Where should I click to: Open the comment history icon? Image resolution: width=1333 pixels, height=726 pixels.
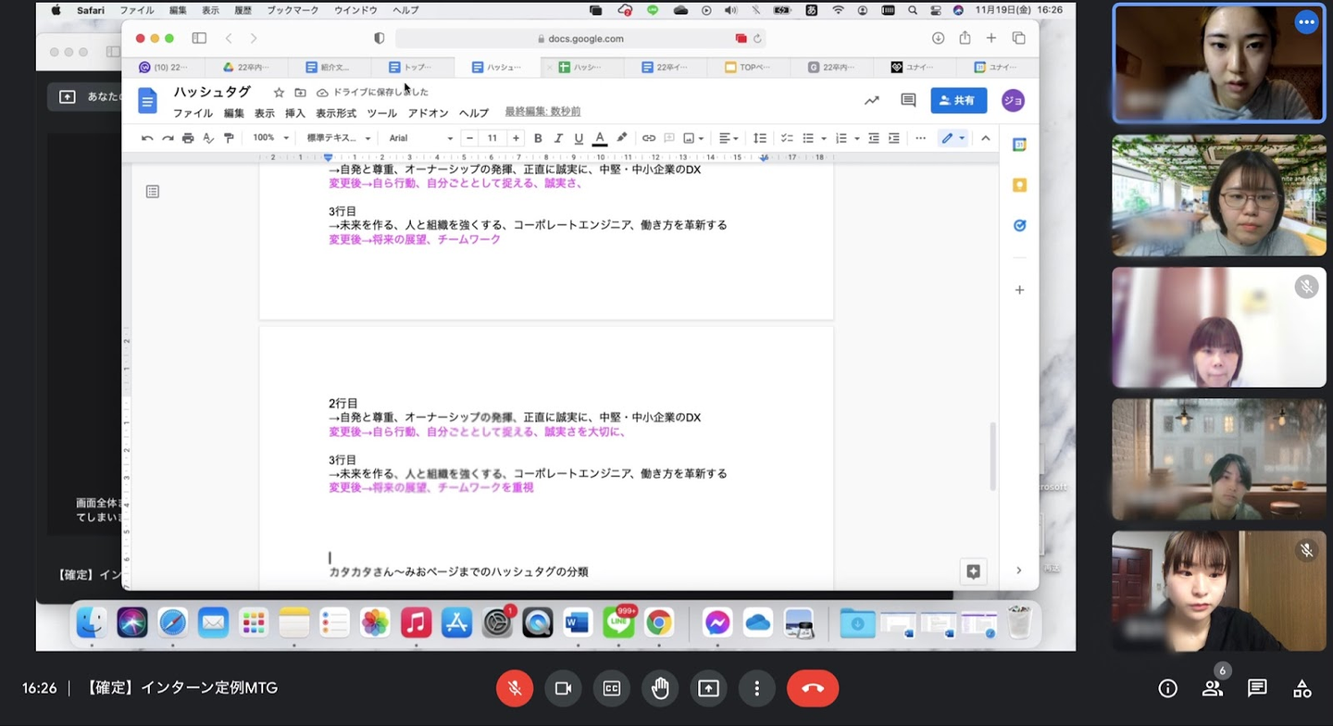point(908,100)
